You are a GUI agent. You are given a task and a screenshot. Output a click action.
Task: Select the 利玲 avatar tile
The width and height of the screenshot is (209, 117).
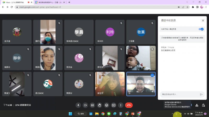[x=110, y=32]
